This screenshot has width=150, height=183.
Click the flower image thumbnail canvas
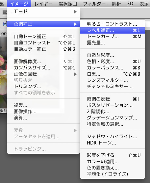[3, 73]
